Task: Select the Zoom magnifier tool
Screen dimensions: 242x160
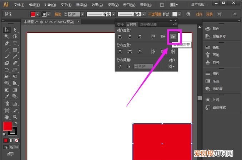Action: 15,117
